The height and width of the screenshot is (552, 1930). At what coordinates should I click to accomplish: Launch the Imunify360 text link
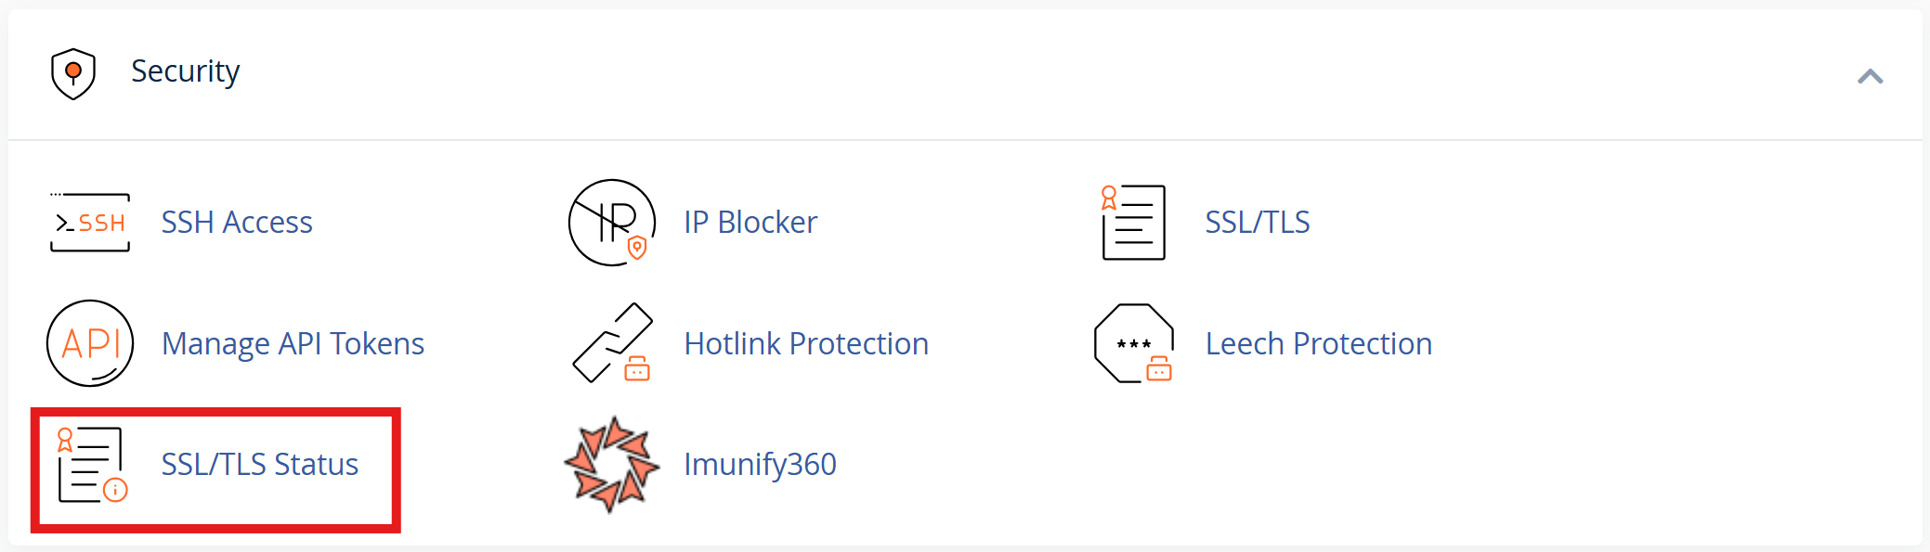coord(760,465)
